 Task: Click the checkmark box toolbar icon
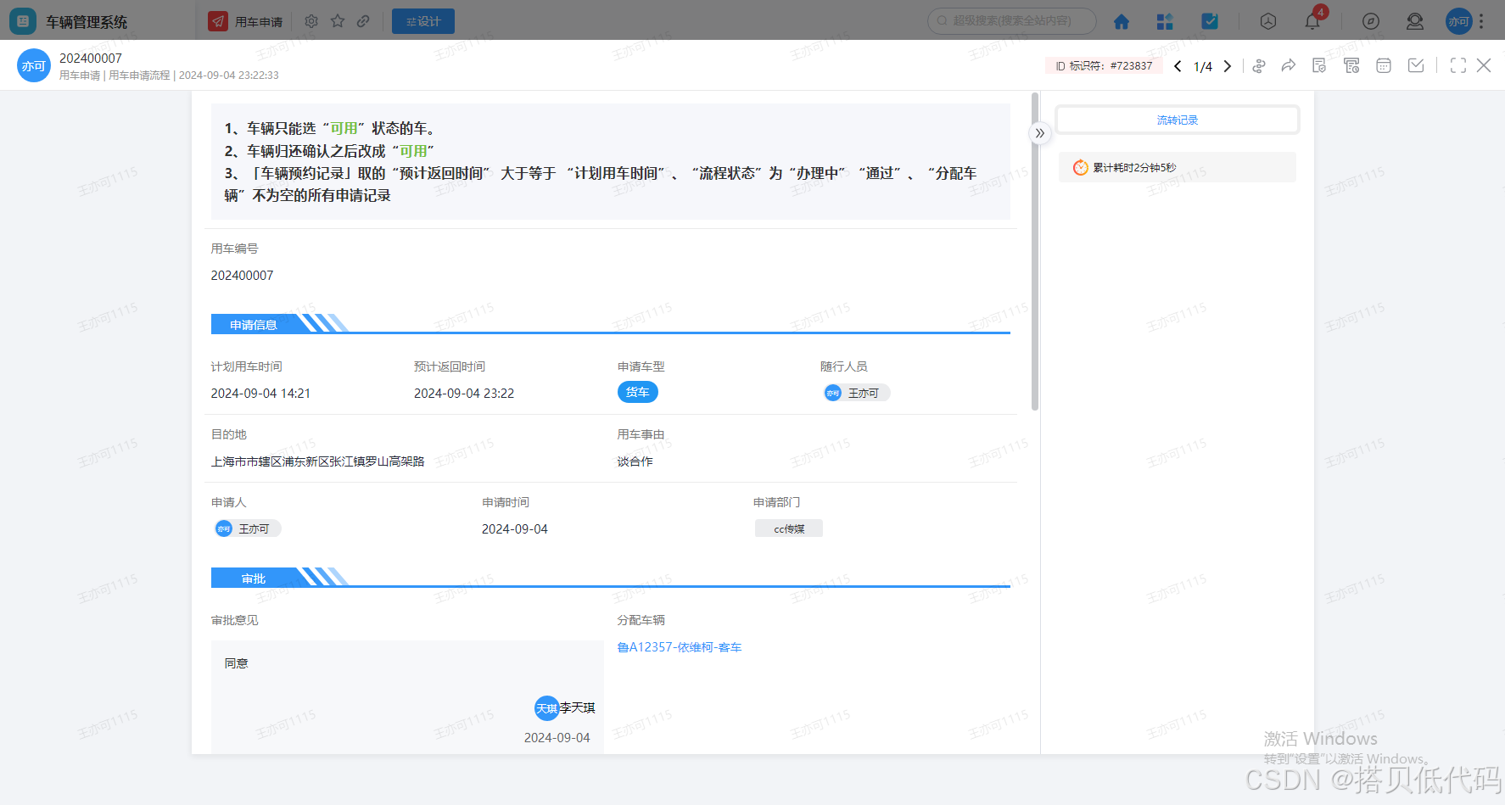coord(1416,65)
